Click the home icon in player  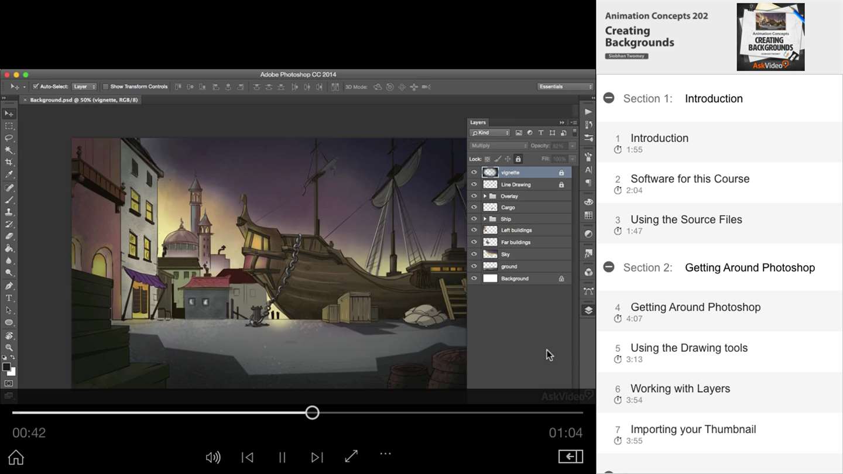tap(16, 457)
